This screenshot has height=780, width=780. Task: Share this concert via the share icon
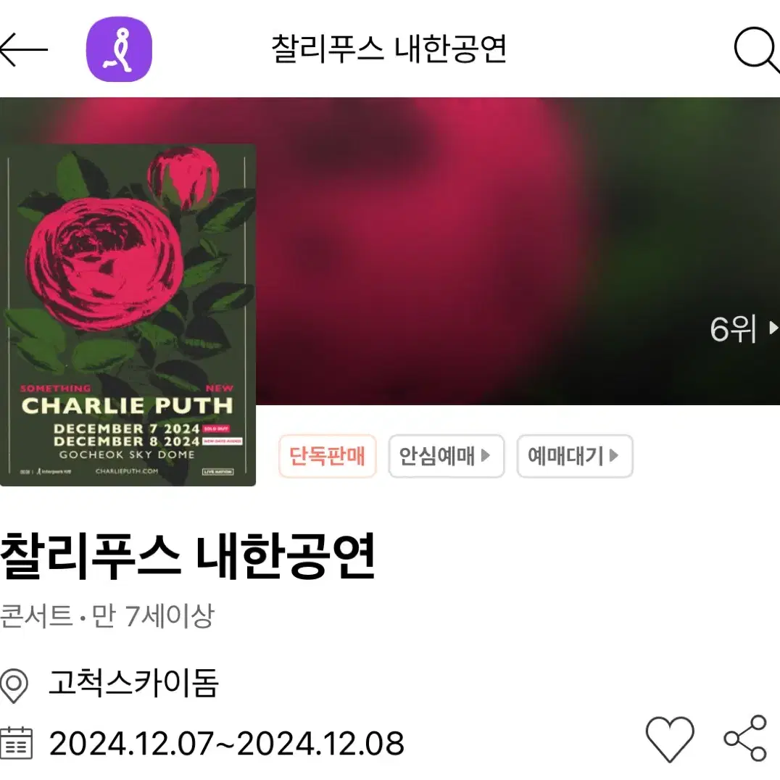(x=745, y=738)
